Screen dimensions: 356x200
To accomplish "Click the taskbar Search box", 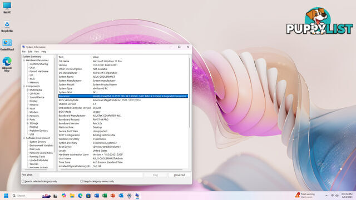I will [26, 196].
